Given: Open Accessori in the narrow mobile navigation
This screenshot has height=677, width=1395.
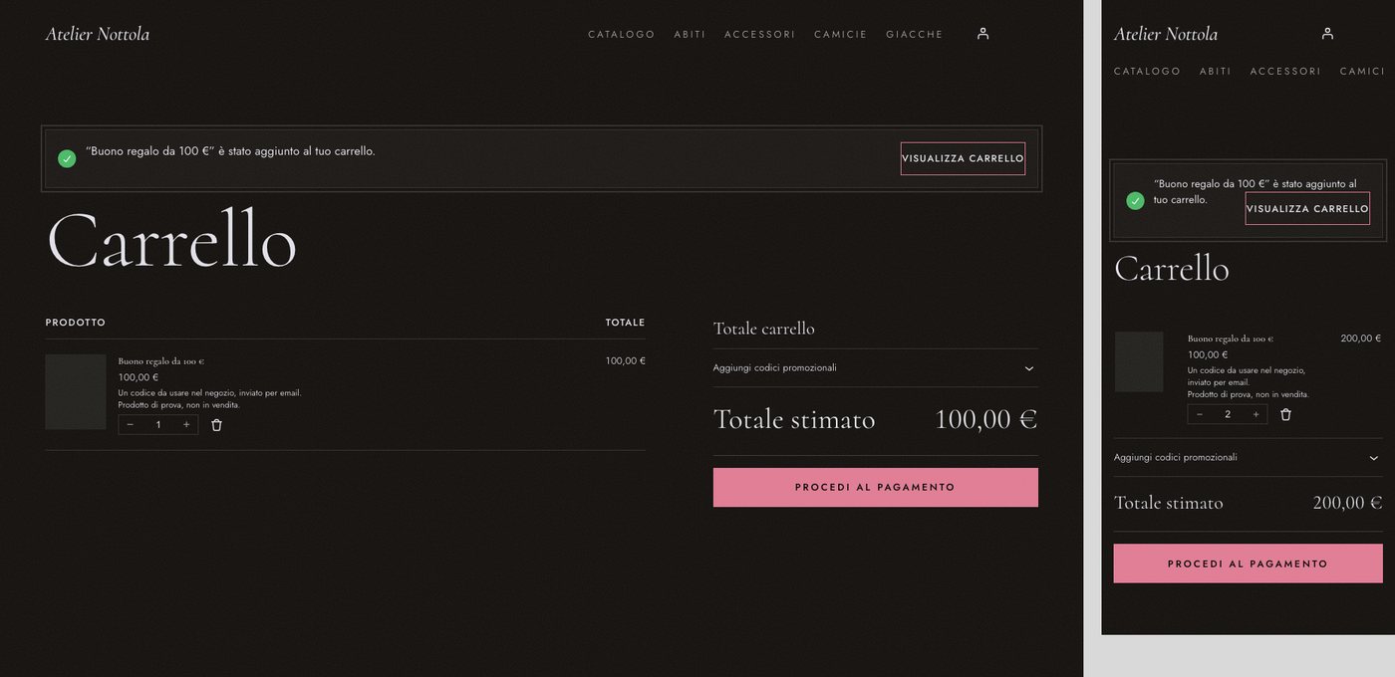Looking at the screenshot, I should [x=1285, y=72].
